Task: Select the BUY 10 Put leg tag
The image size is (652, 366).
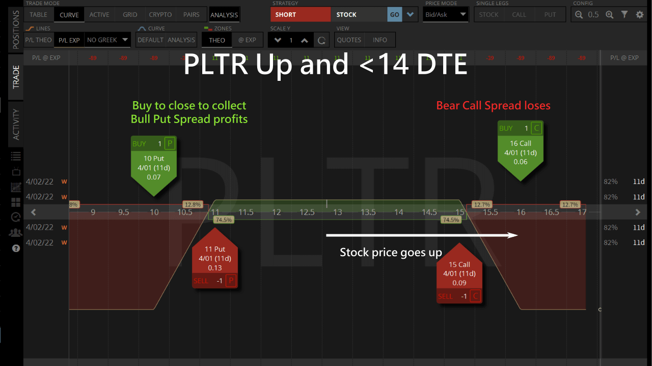Action: [x=154, y=167]
